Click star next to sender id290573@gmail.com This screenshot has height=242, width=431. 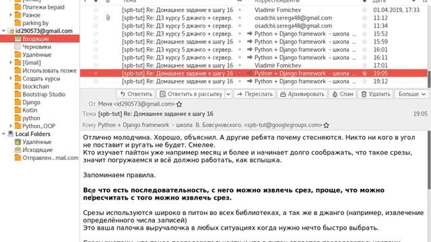179,104
